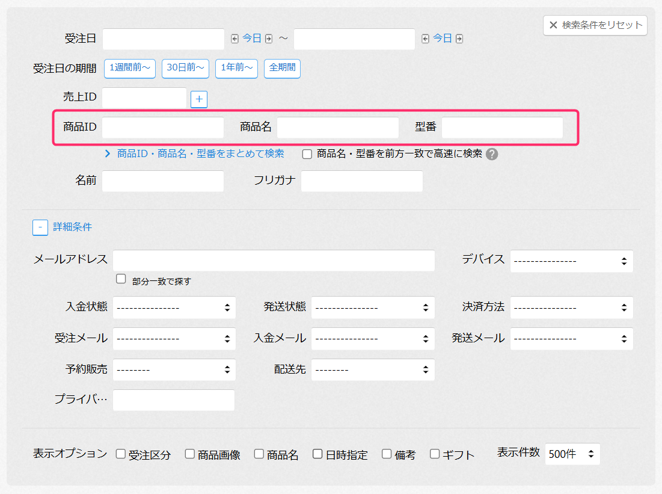This screenshot has height=494, width=662.
Task: Collapse 詳細条件 section with minus icon
Action: 40,227
